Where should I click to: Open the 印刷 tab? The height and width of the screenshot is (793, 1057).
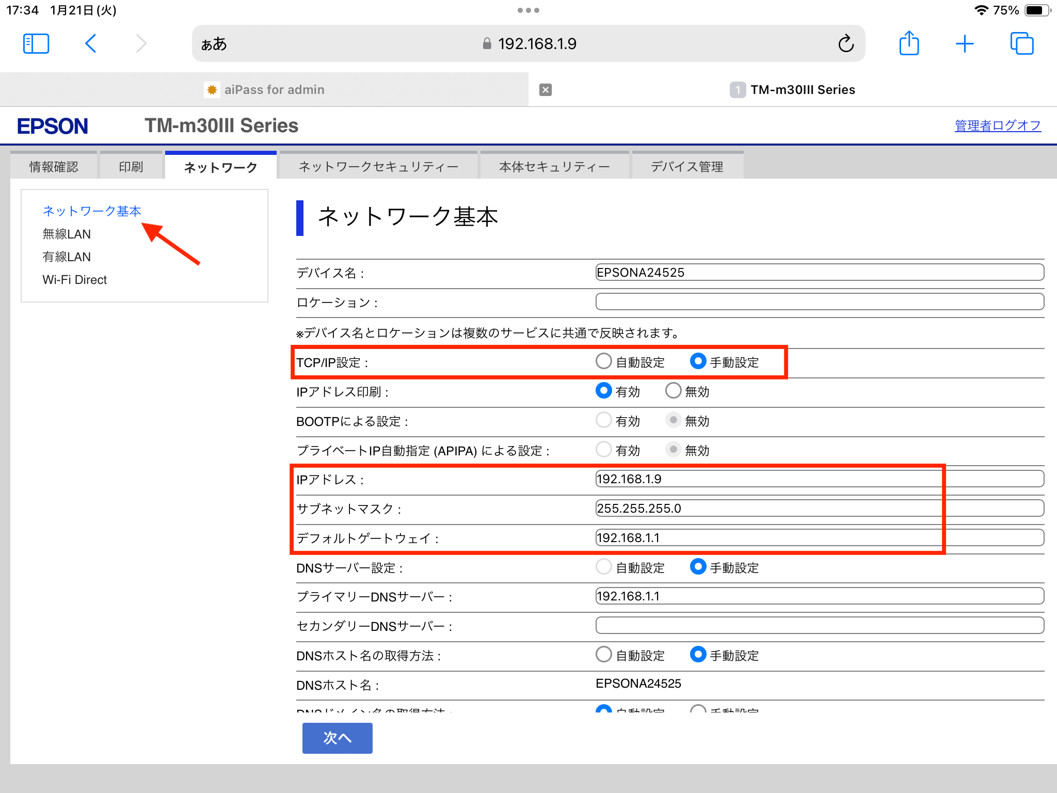pyautogui.click(x=131, y=166)
